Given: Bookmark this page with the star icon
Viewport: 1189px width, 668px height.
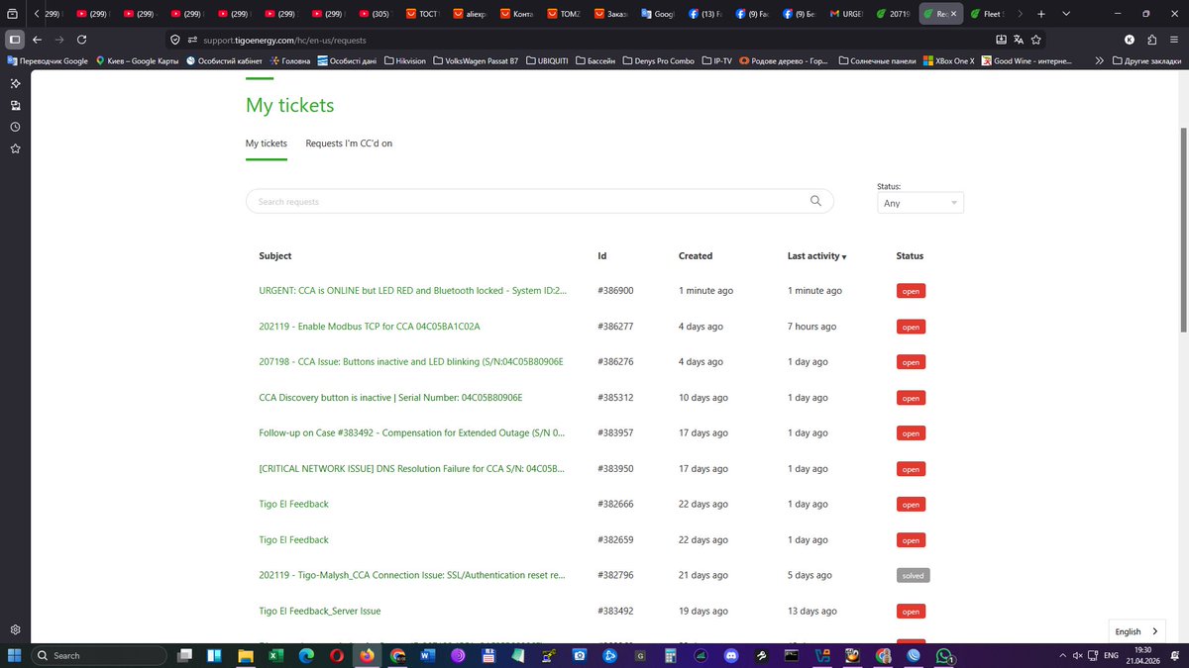Looking at the screenshot, I should click(x=1036, y=40).
